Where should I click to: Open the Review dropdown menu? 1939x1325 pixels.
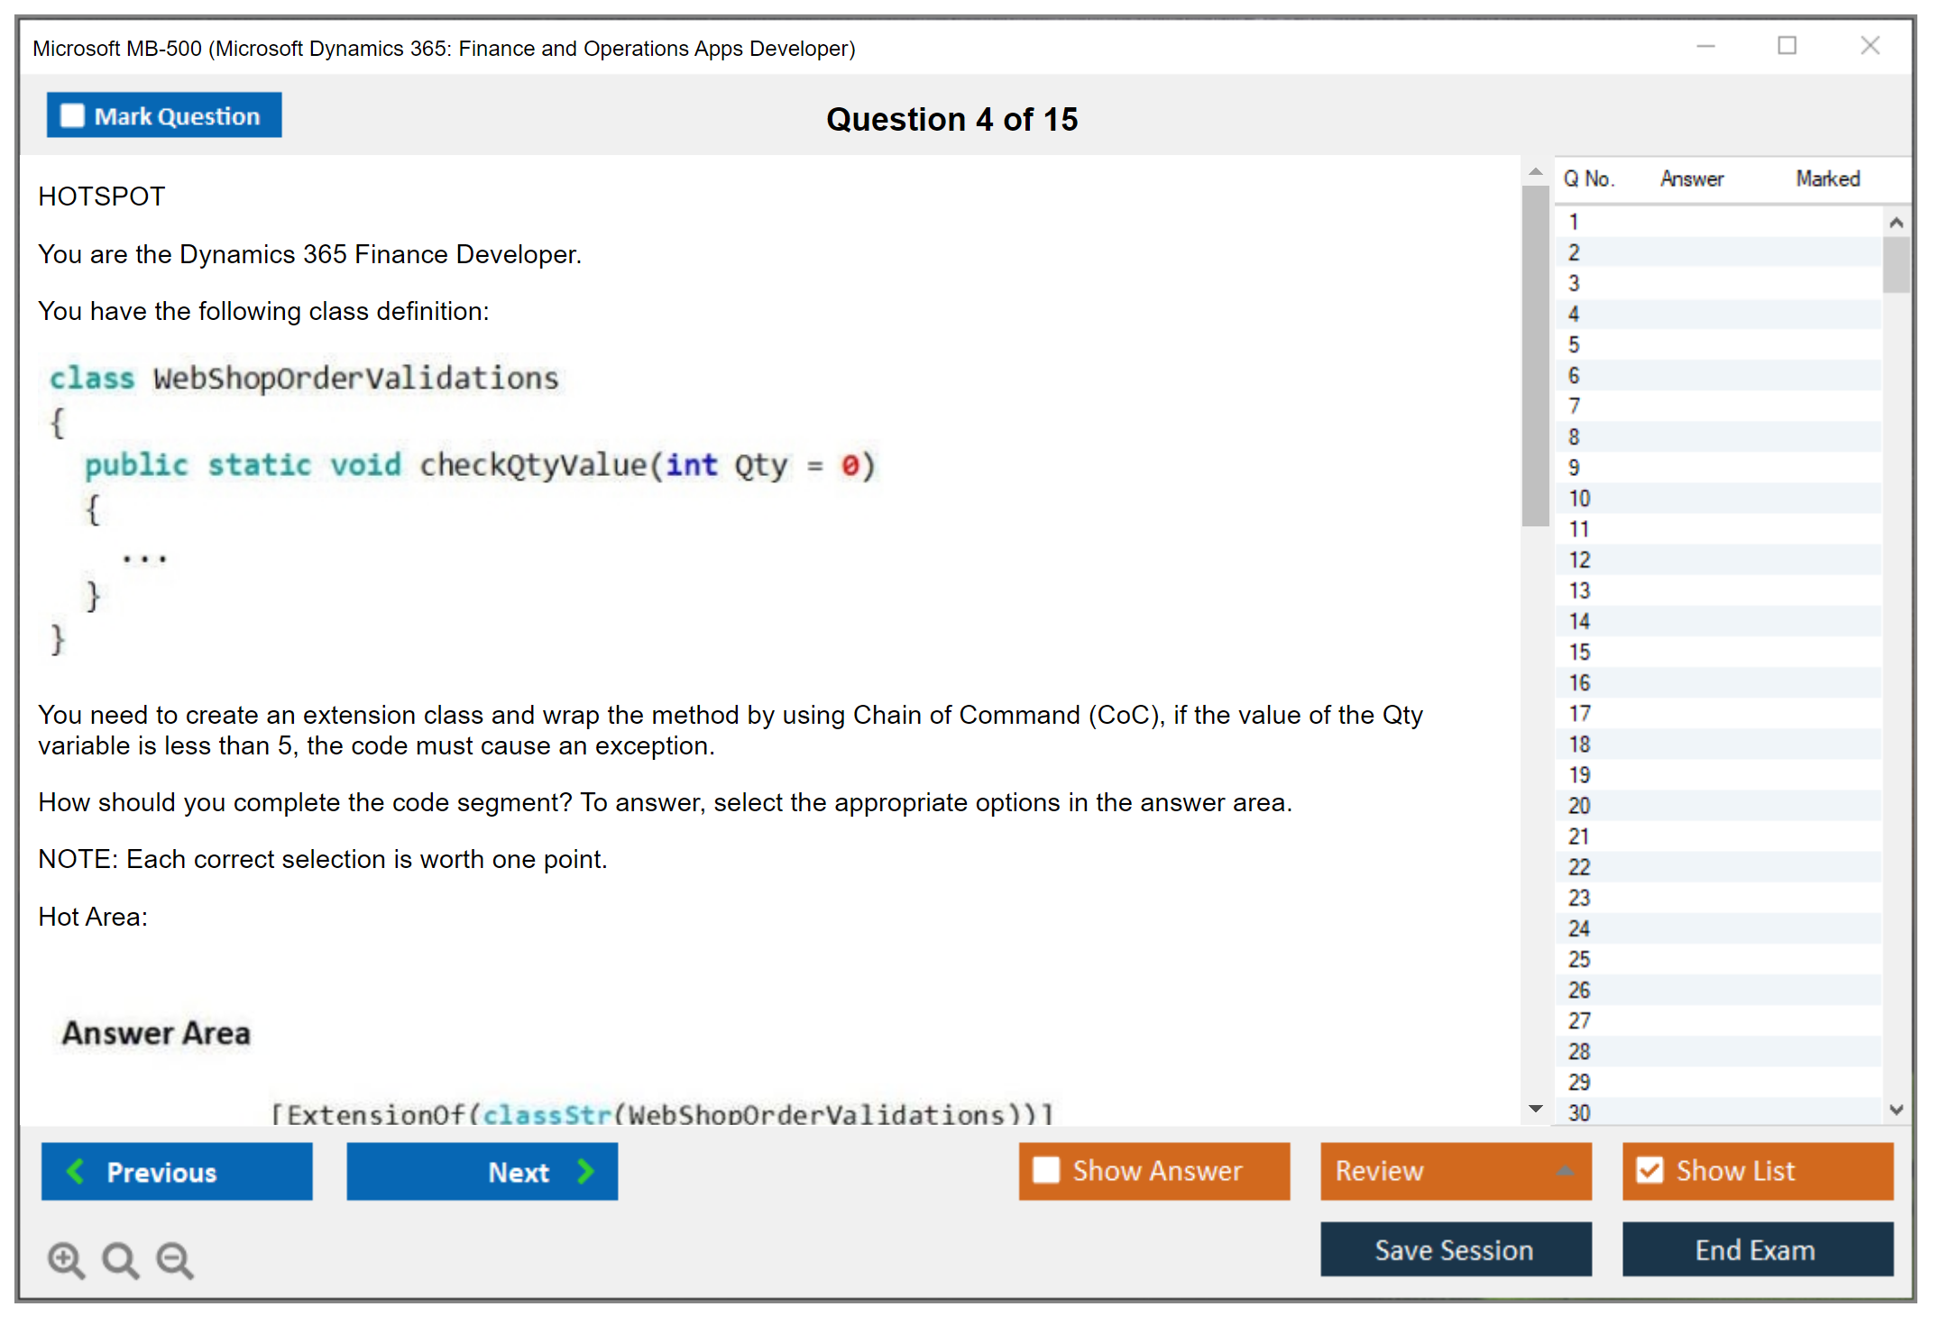click(1565, 1171)
